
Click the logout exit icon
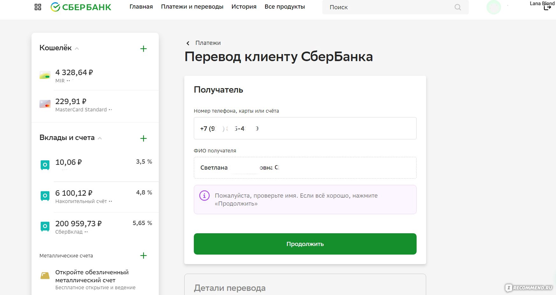click(x=547, y=7)
